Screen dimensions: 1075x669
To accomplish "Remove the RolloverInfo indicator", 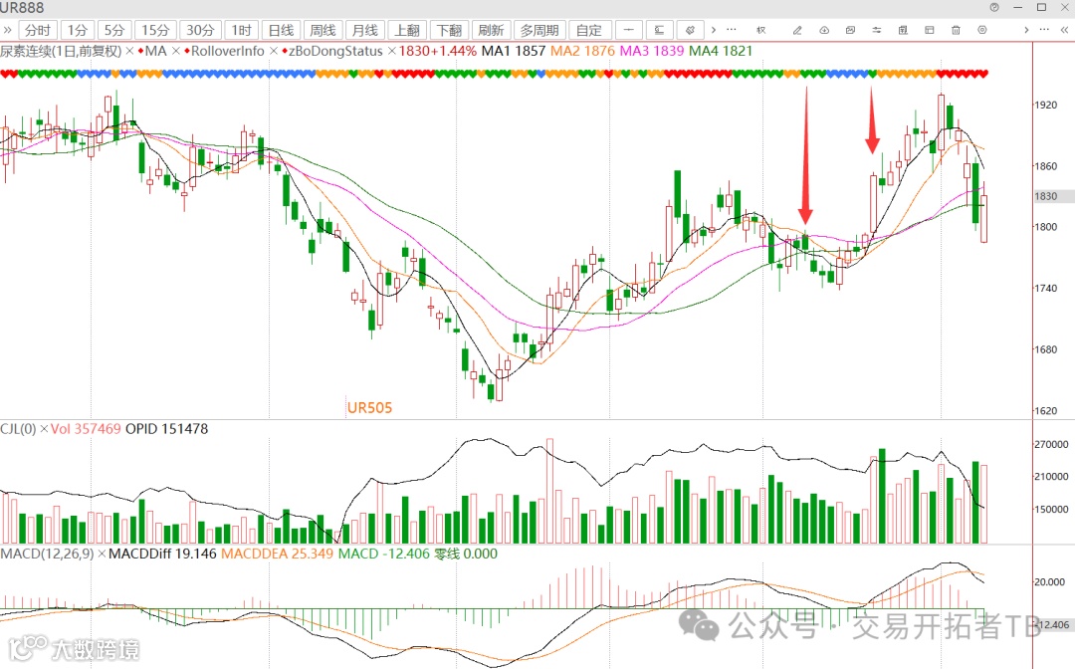I will [x=274, y=52].
